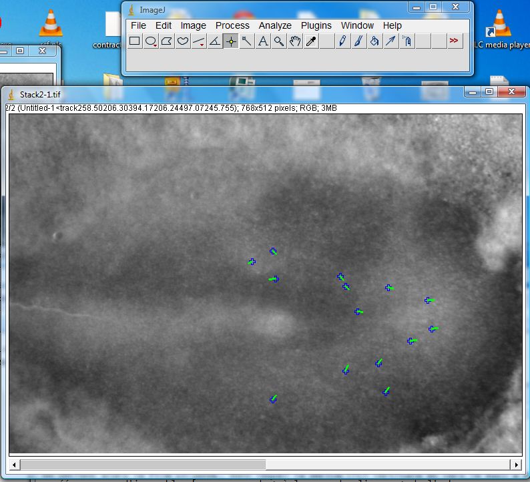Activate the Angle tool
Image resolution: width=530 pixels, height=482 pixels.
tap(215, 41)
